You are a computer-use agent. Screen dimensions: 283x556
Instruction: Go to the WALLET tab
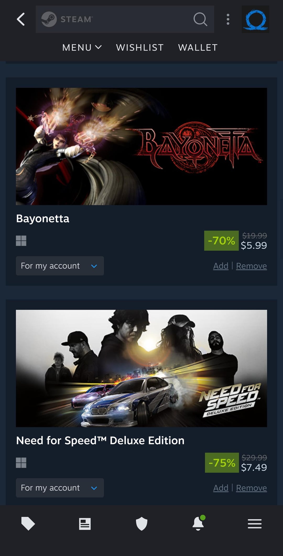(198, 47)
